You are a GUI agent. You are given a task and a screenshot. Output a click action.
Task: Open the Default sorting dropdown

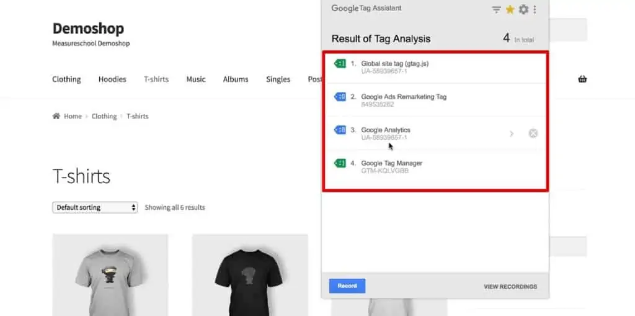click(95, 207)
